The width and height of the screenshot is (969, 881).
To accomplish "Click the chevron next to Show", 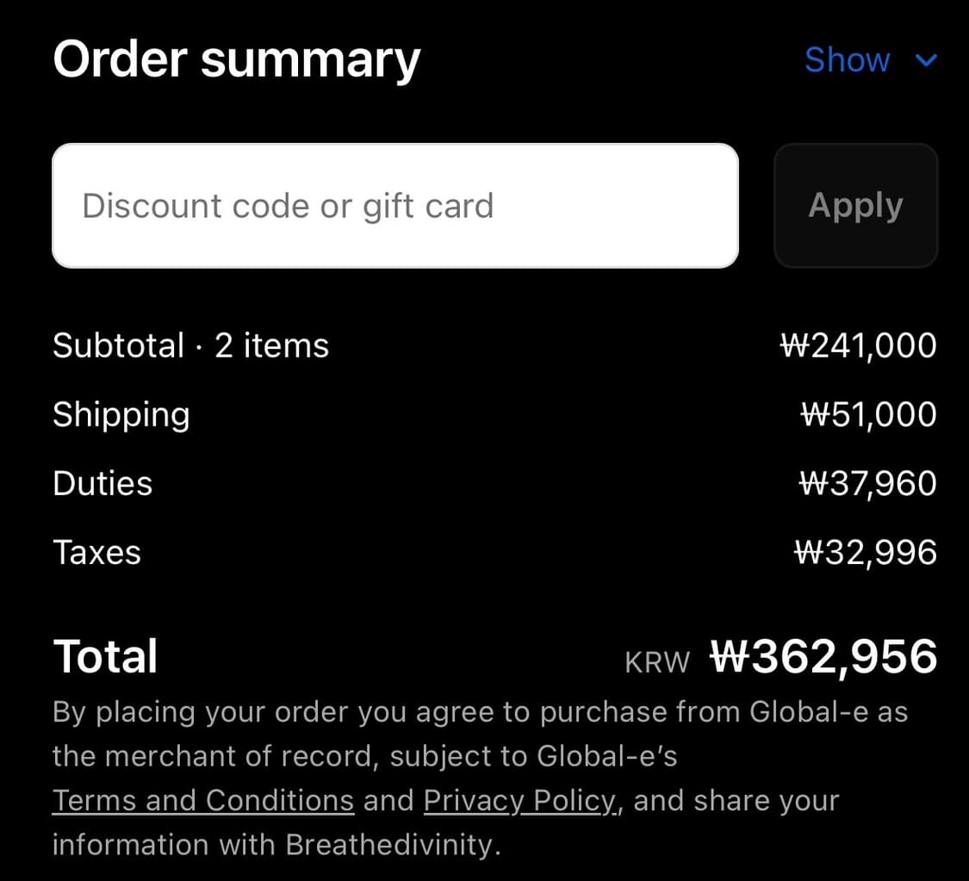I will 926,60.
